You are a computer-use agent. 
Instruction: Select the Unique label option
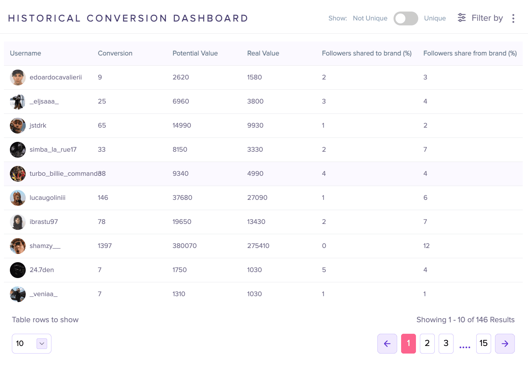pos(435,18)
